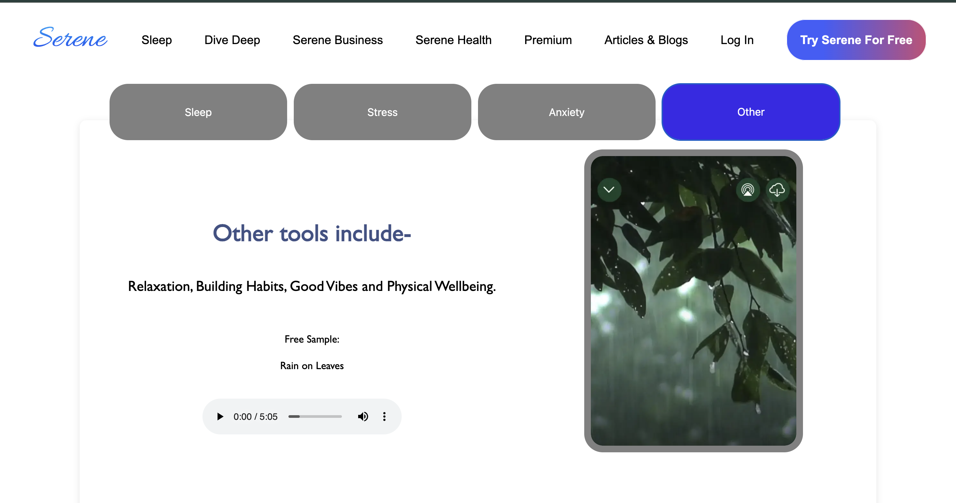
Task: Toggle the Serene Health menu option
Action: [x=453, y=40]
